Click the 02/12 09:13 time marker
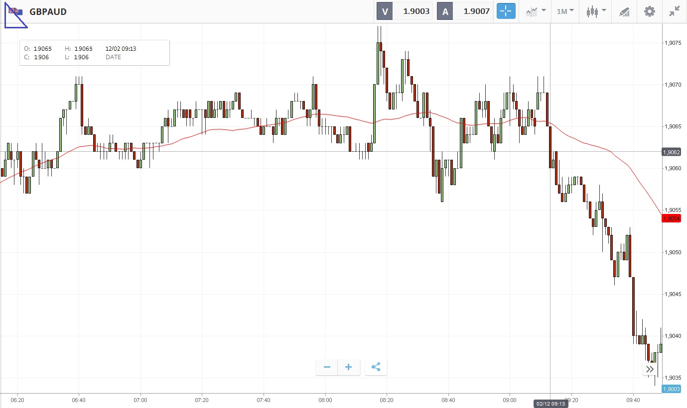Image resolution: width=687 pixels, height=408 pixels. point(550,404)
